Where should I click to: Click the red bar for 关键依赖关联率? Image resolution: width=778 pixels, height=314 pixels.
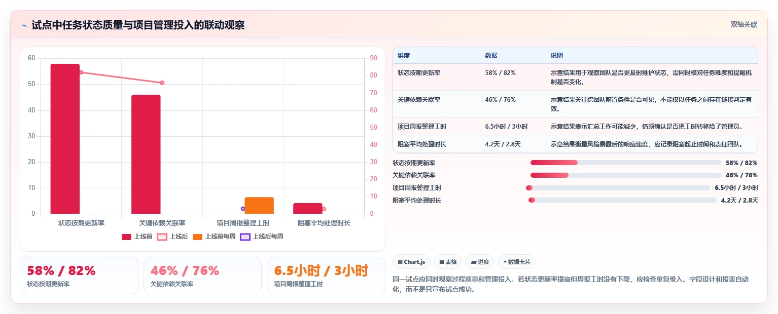tap(146, 154)
